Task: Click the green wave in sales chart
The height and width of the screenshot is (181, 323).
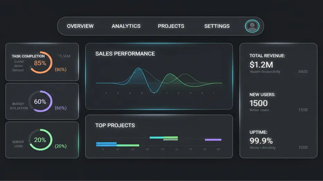Action: tap(169, 76)
